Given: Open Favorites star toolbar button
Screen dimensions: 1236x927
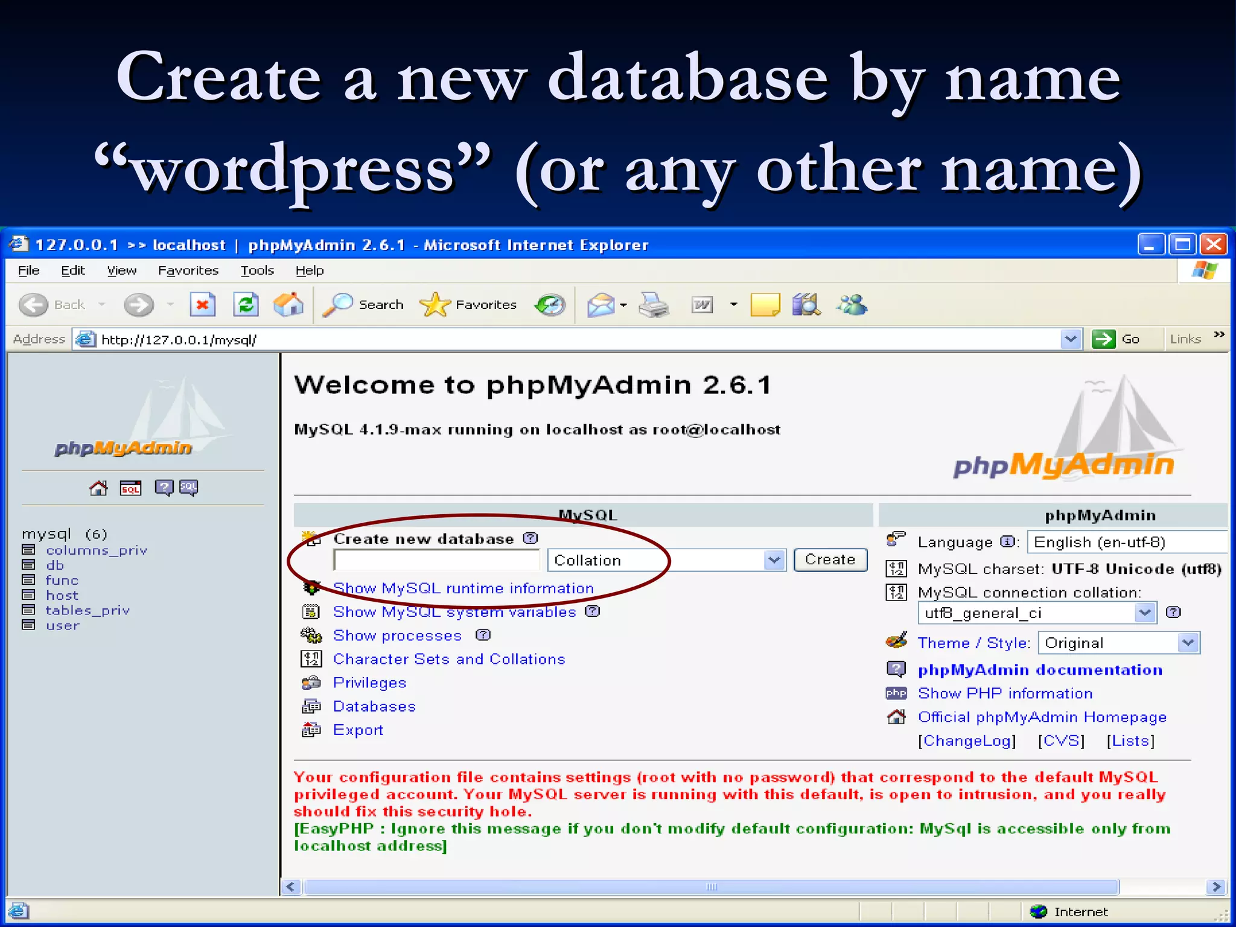Looking at the screenshot, I should (468, 305).
